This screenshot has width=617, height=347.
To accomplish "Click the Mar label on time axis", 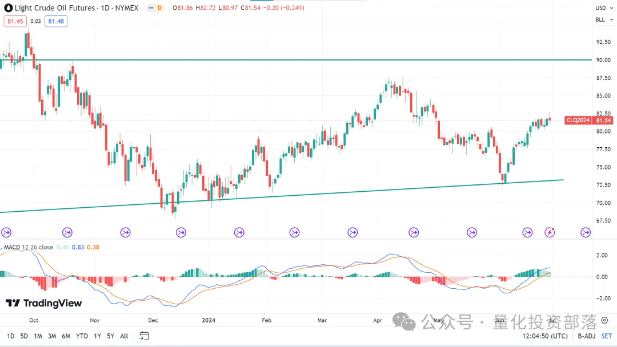I will 322,320.
